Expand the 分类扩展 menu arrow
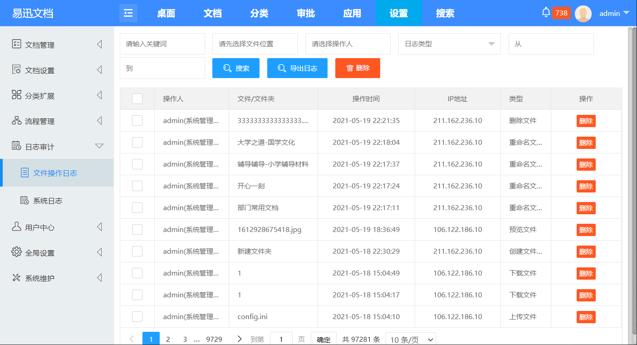This screenshot has height=345, width=637. [x=99, y=95]
